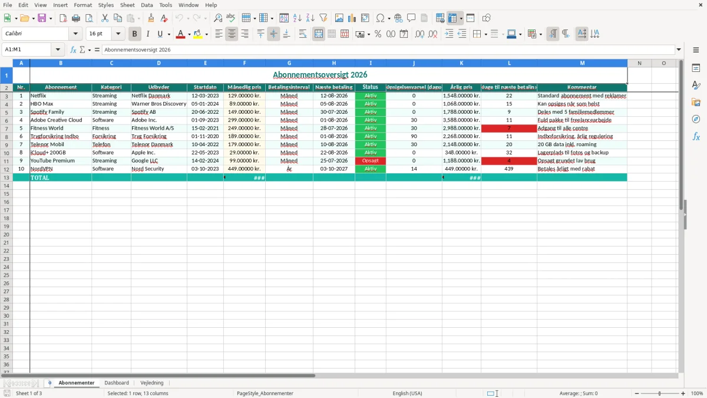Open the borders dropdown arrow
707x398 pixels.
coord(485,34)
